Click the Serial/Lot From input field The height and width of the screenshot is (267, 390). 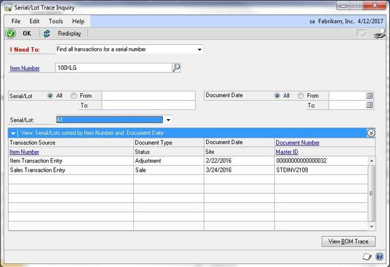pos(148,96)
